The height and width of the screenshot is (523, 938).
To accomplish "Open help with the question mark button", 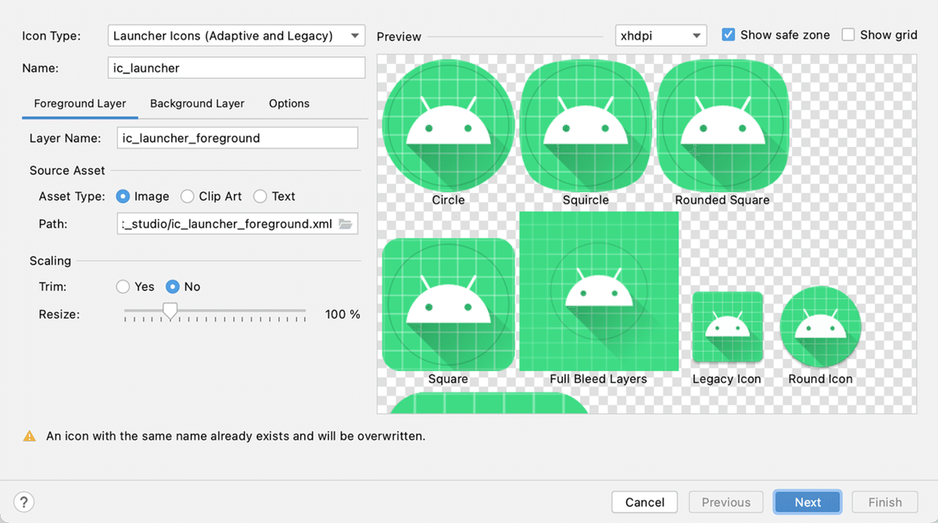I will click(24, 502).
